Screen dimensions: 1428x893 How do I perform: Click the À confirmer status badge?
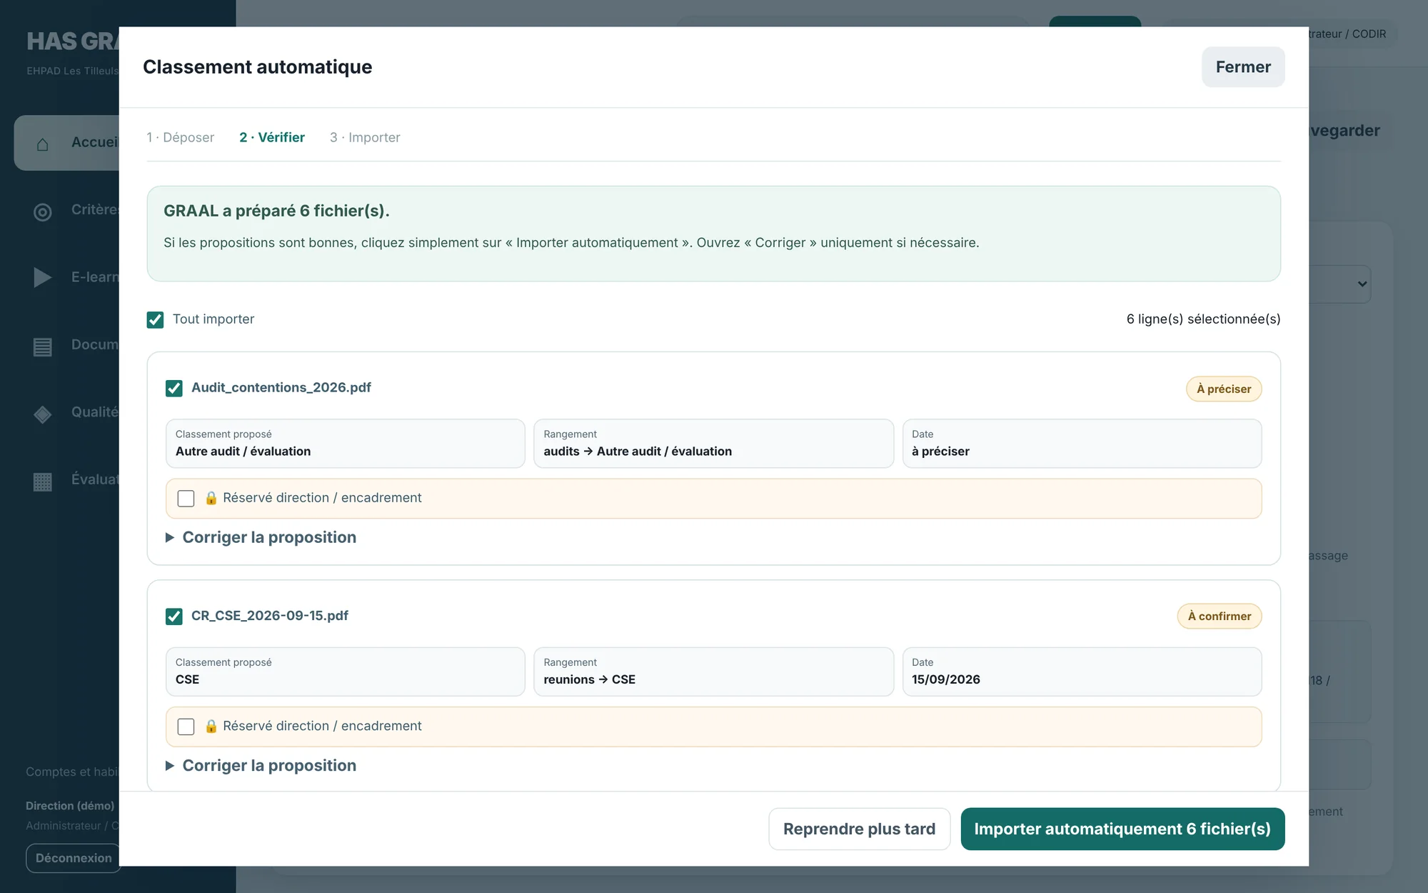point(1220,616)
